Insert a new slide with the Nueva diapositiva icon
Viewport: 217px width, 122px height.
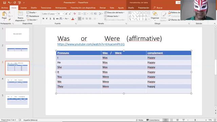20,14
